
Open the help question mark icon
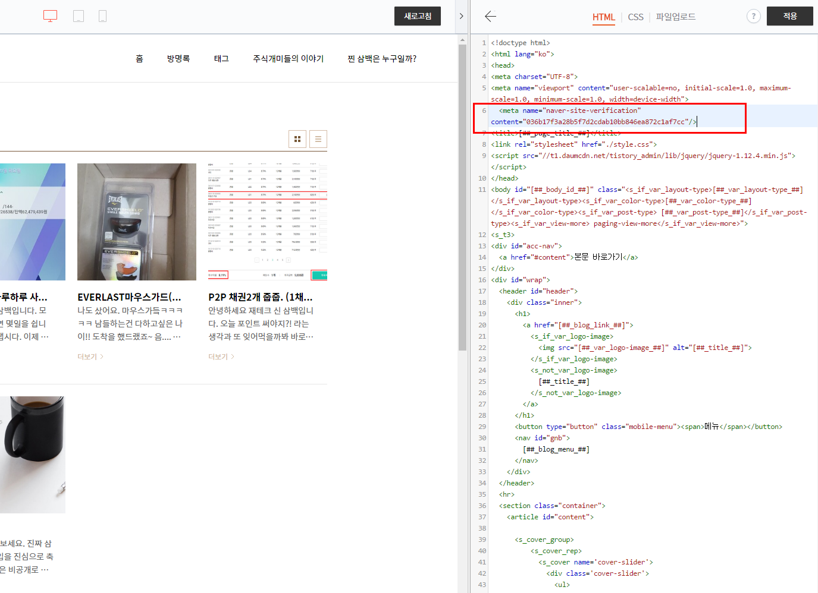click(754, 16)
